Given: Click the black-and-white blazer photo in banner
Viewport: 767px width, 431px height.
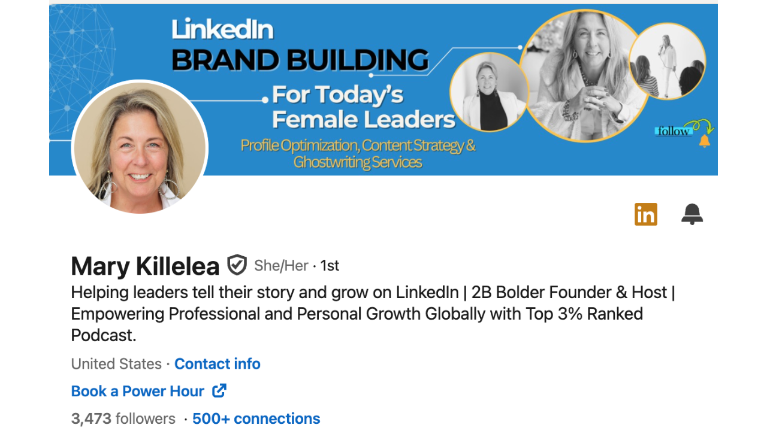Looking at the screenshot, I should pos(488,92).
